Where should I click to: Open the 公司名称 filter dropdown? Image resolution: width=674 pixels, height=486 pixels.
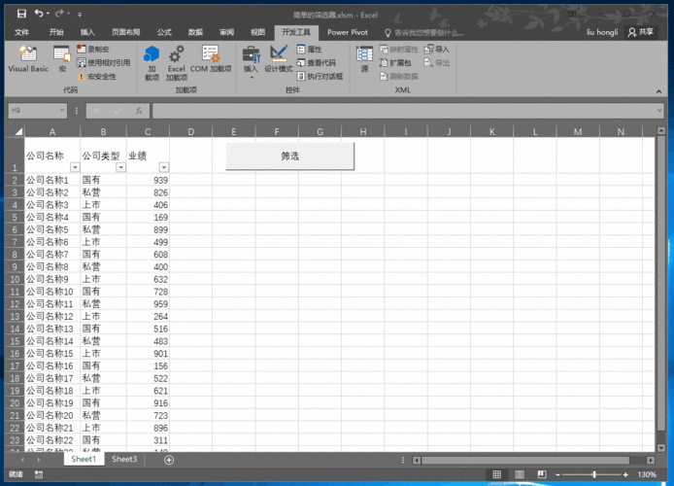tap(72, 167)
